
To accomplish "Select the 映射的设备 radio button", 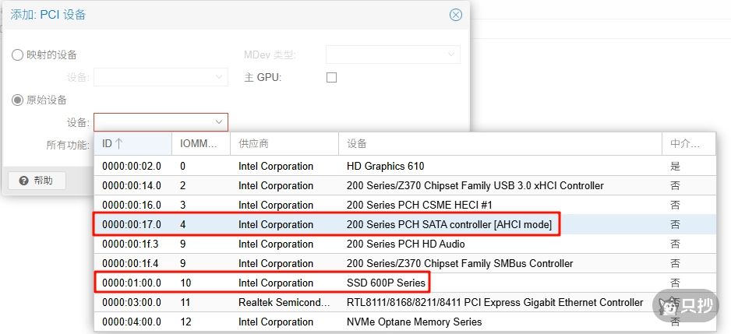I will (x=17, y=54).
